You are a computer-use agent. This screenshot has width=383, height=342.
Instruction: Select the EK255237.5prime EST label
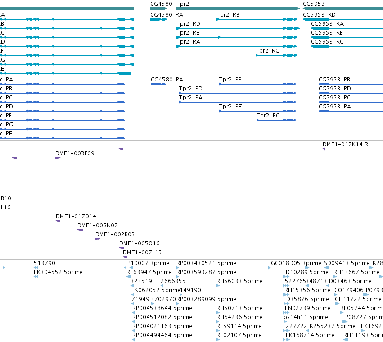(331, 326)
